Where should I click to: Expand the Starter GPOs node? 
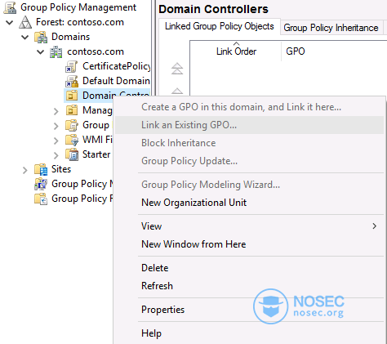(x=56, y=155)
